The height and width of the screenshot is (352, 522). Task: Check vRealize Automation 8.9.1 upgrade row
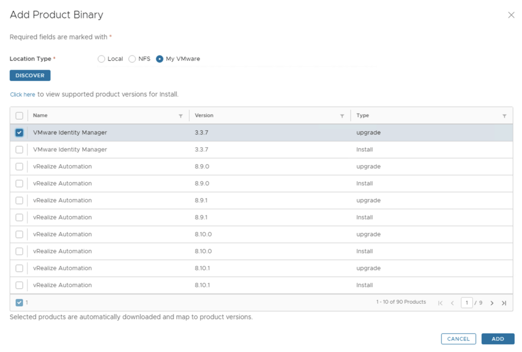pyautogui.click(x=19, y=201)
